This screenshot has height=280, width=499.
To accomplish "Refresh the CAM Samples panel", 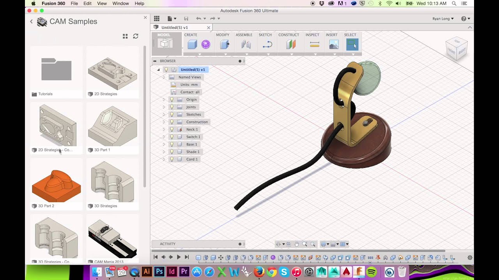I will click(136, 36).
